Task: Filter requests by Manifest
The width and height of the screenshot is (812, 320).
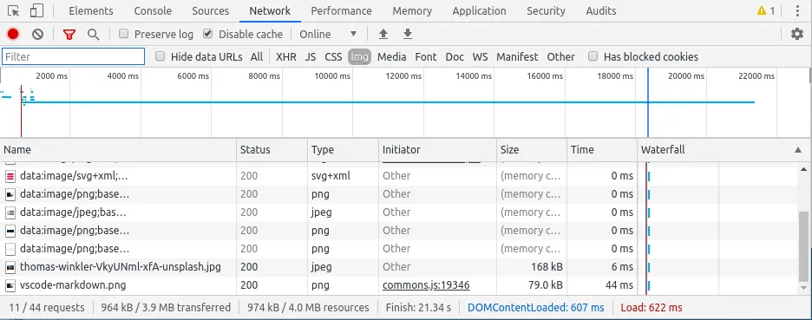Action: (x=517, y=57)
